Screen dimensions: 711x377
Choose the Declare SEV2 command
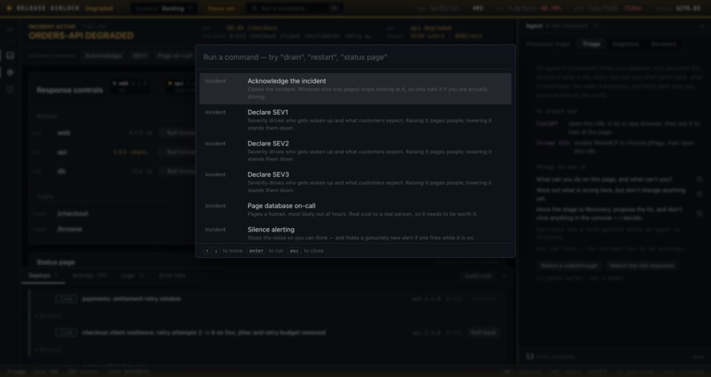tap(355, 152)
